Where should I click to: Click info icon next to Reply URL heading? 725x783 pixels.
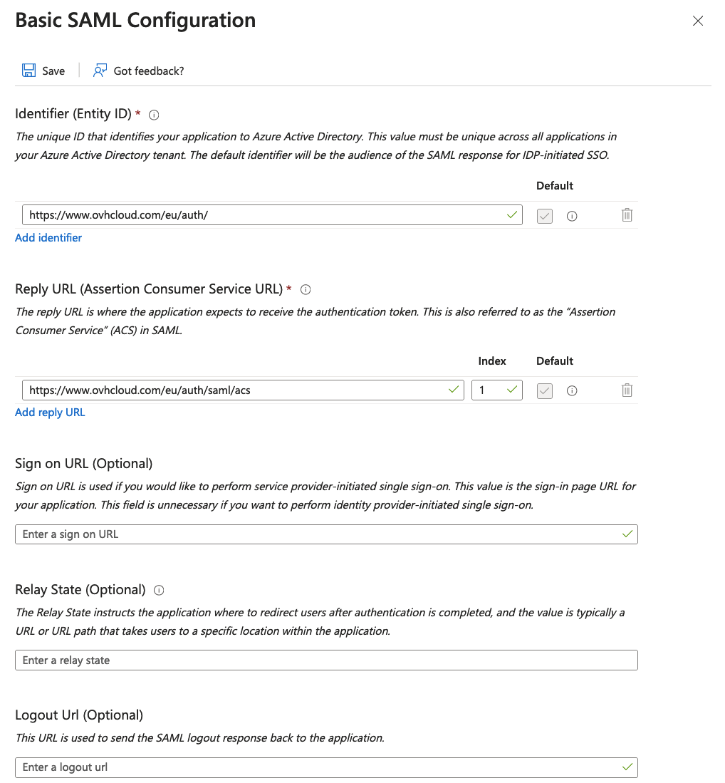[306, 289]
